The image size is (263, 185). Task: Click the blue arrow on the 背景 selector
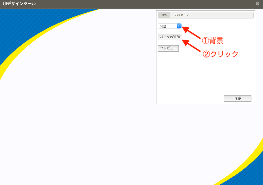(179, 26)
